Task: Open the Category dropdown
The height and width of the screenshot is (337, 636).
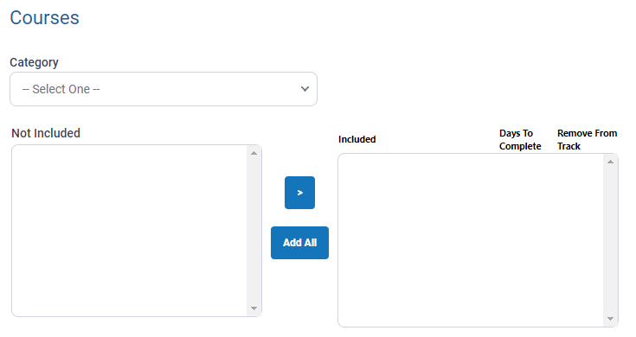Action: pyautogui.click(x=163, y=89)
